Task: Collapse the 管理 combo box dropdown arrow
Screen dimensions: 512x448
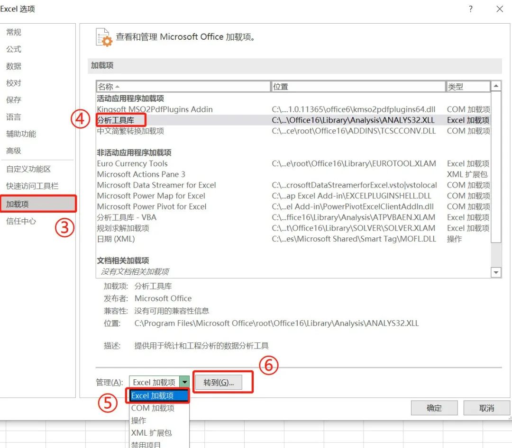Action: (184, 382)
